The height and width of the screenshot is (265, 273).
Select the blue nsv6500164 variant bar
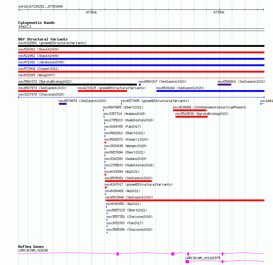pyautogui.click(x=210, y=91)
